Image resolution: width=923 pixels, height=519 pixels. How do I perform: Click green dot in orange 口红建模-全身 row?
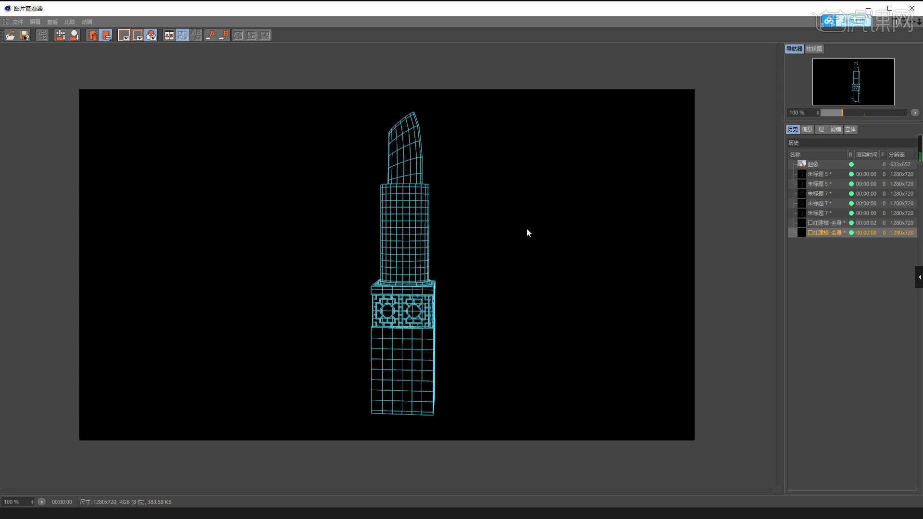pos(851,233)
